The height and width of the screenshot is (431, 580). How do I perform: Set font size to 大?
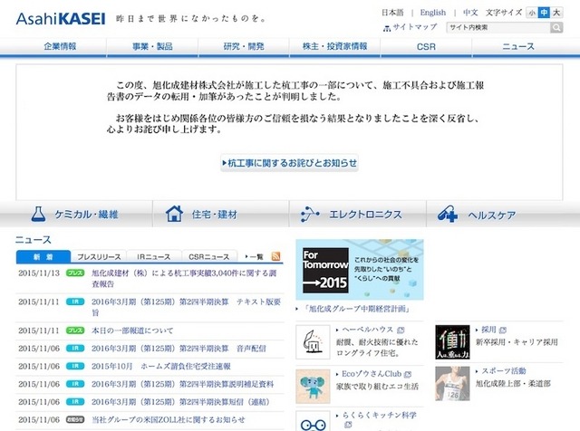coord(556,13)
